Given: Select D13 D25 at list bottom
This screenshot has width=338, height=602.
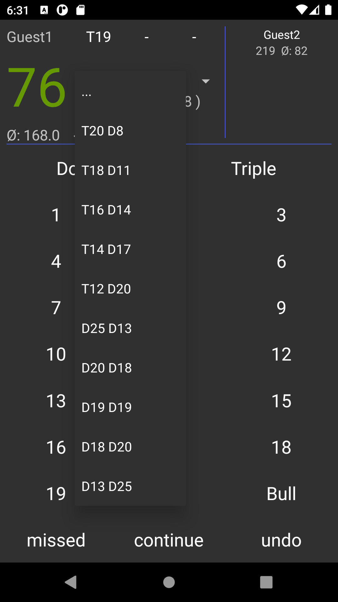Looking at the screenshot, I should [x=130, y=487].
